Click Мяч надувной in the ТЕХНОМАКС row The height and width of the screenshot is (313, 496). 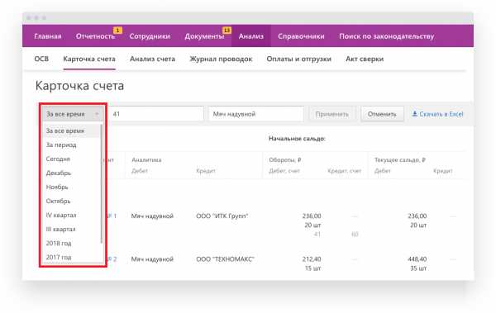pos(152,259)
